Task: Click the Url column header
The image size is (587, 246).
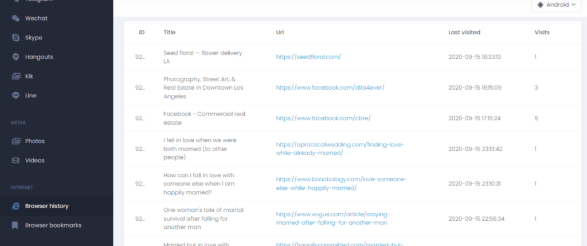Action: (x=280, y=33)
